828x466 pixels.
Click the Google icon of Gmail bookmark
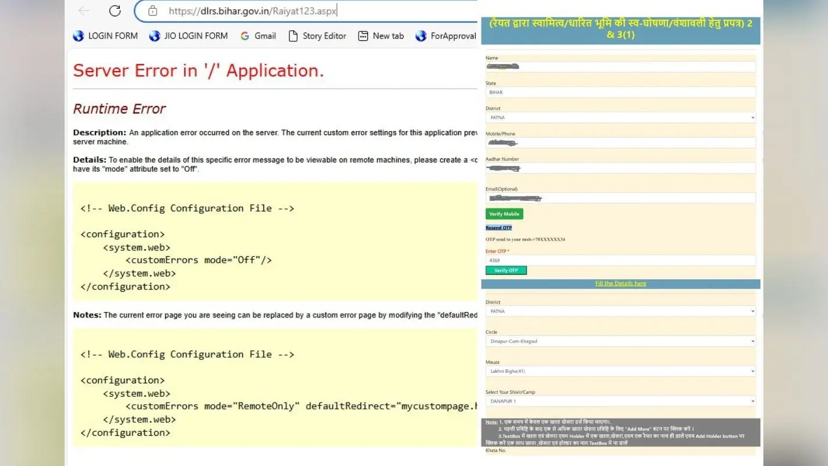[245, 36]
